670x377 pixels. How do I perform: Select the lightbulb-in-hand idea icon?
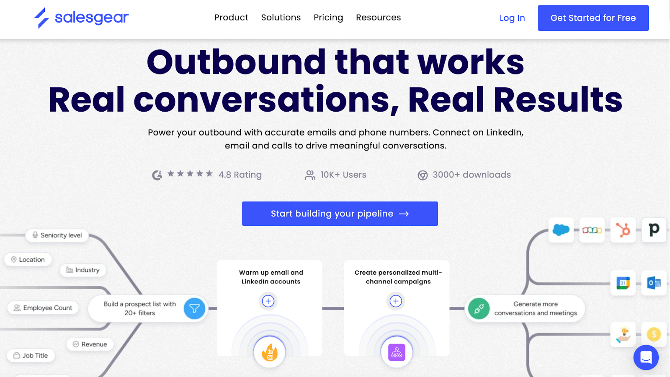pyautogui.click(x=623, y=334)
